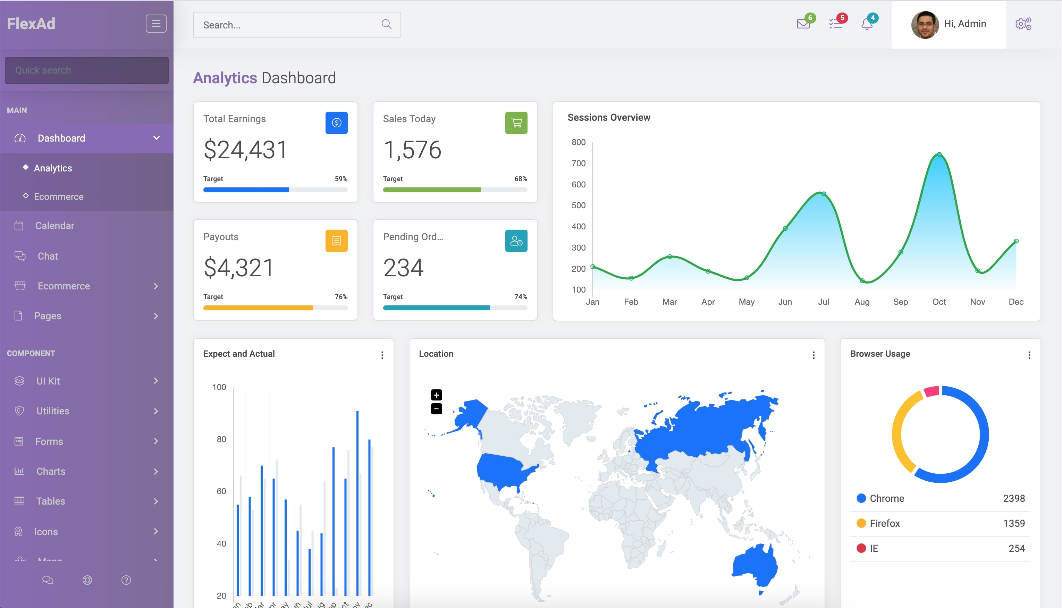Click the blue dollar Total Earnings icon
Image resolution: width=1062 pixels, height=608 pixels.
[336, 123]
